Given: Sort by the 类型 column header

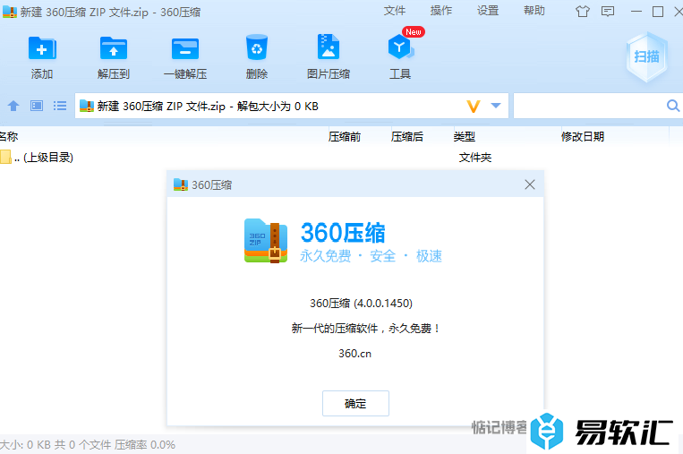Looking at the screenshot, I should (465, 137).
